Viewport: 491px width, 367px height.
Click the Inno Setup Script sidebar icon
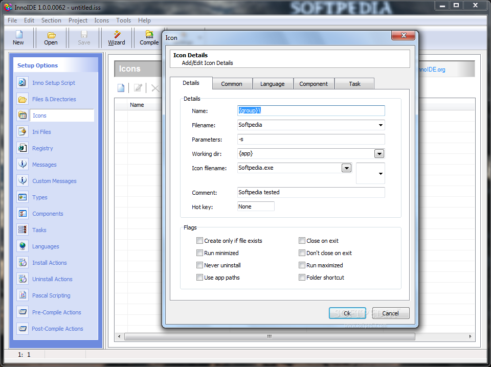pyautogui.click(x=22, y=83)
